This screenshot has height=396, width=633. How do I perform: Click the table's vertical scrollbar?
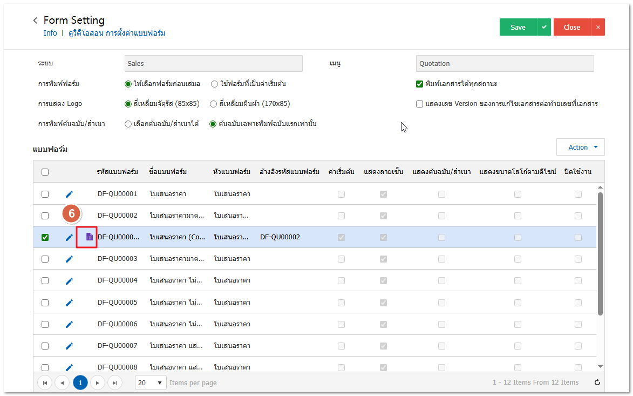[600, 253]
